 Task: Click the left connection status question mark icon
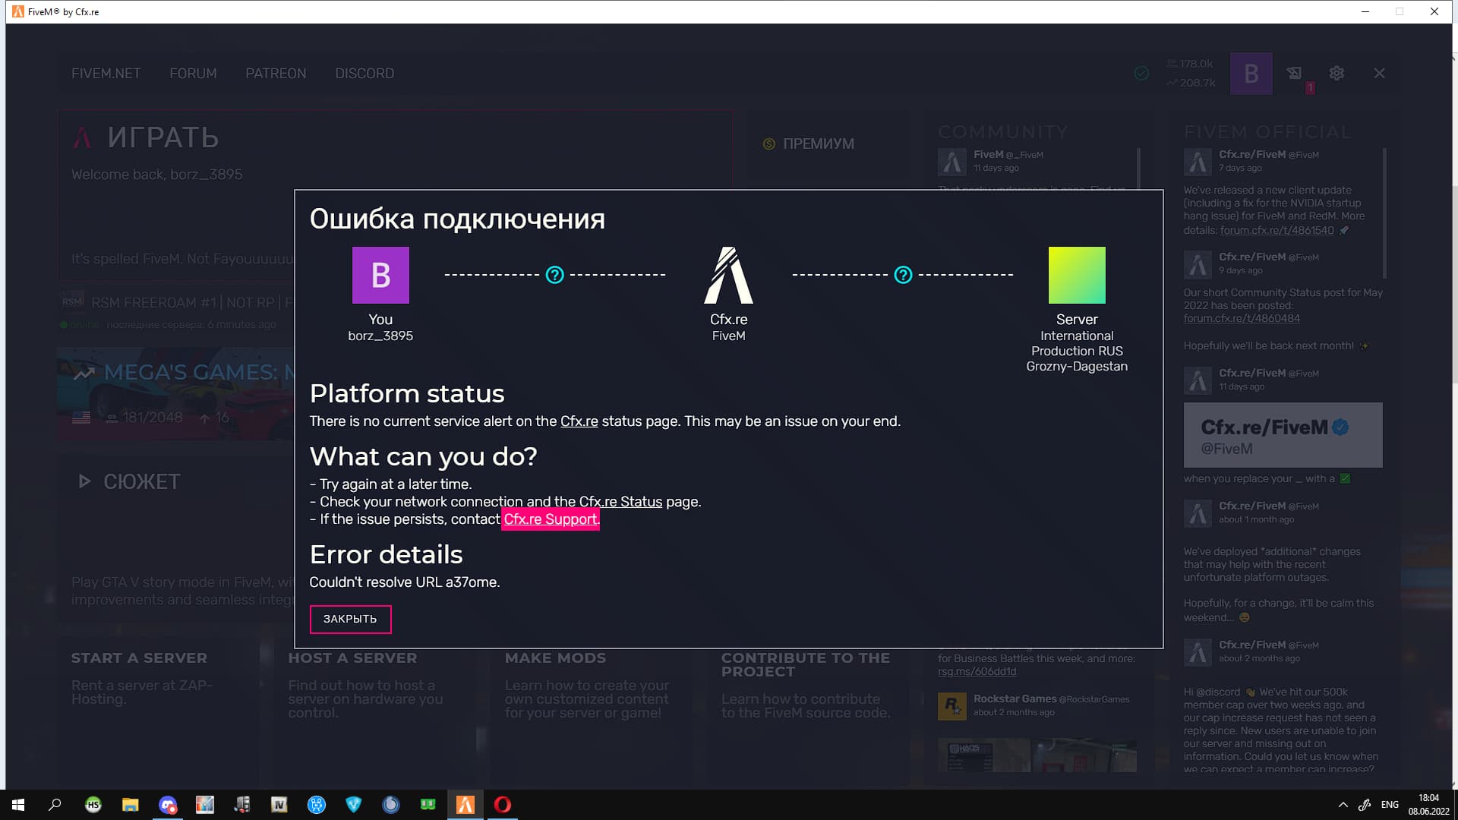pos(555,275)
